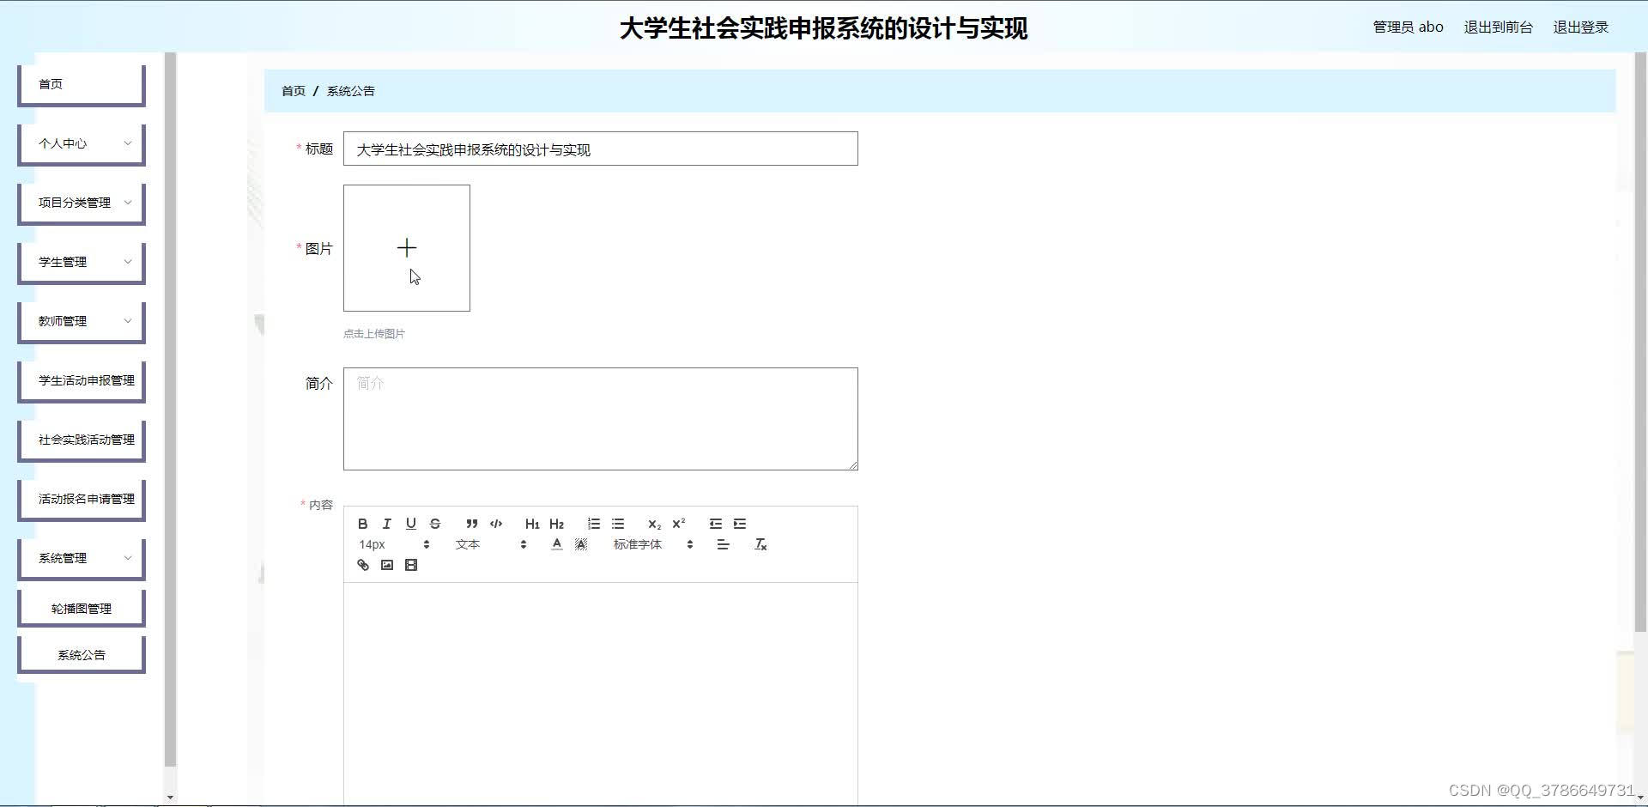Viewport: 1648px width, 807px height.
Task: Open 系统公告 submenu item
Action: coord(82,655)
